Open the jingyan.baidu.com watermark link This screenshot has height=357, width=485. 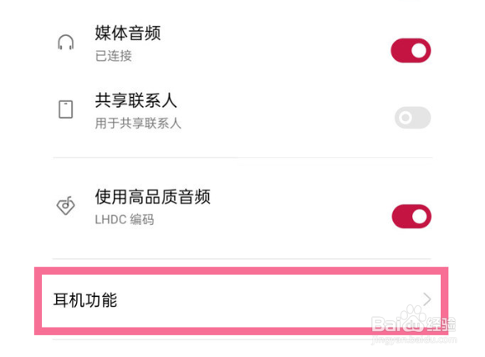[414, 339]
